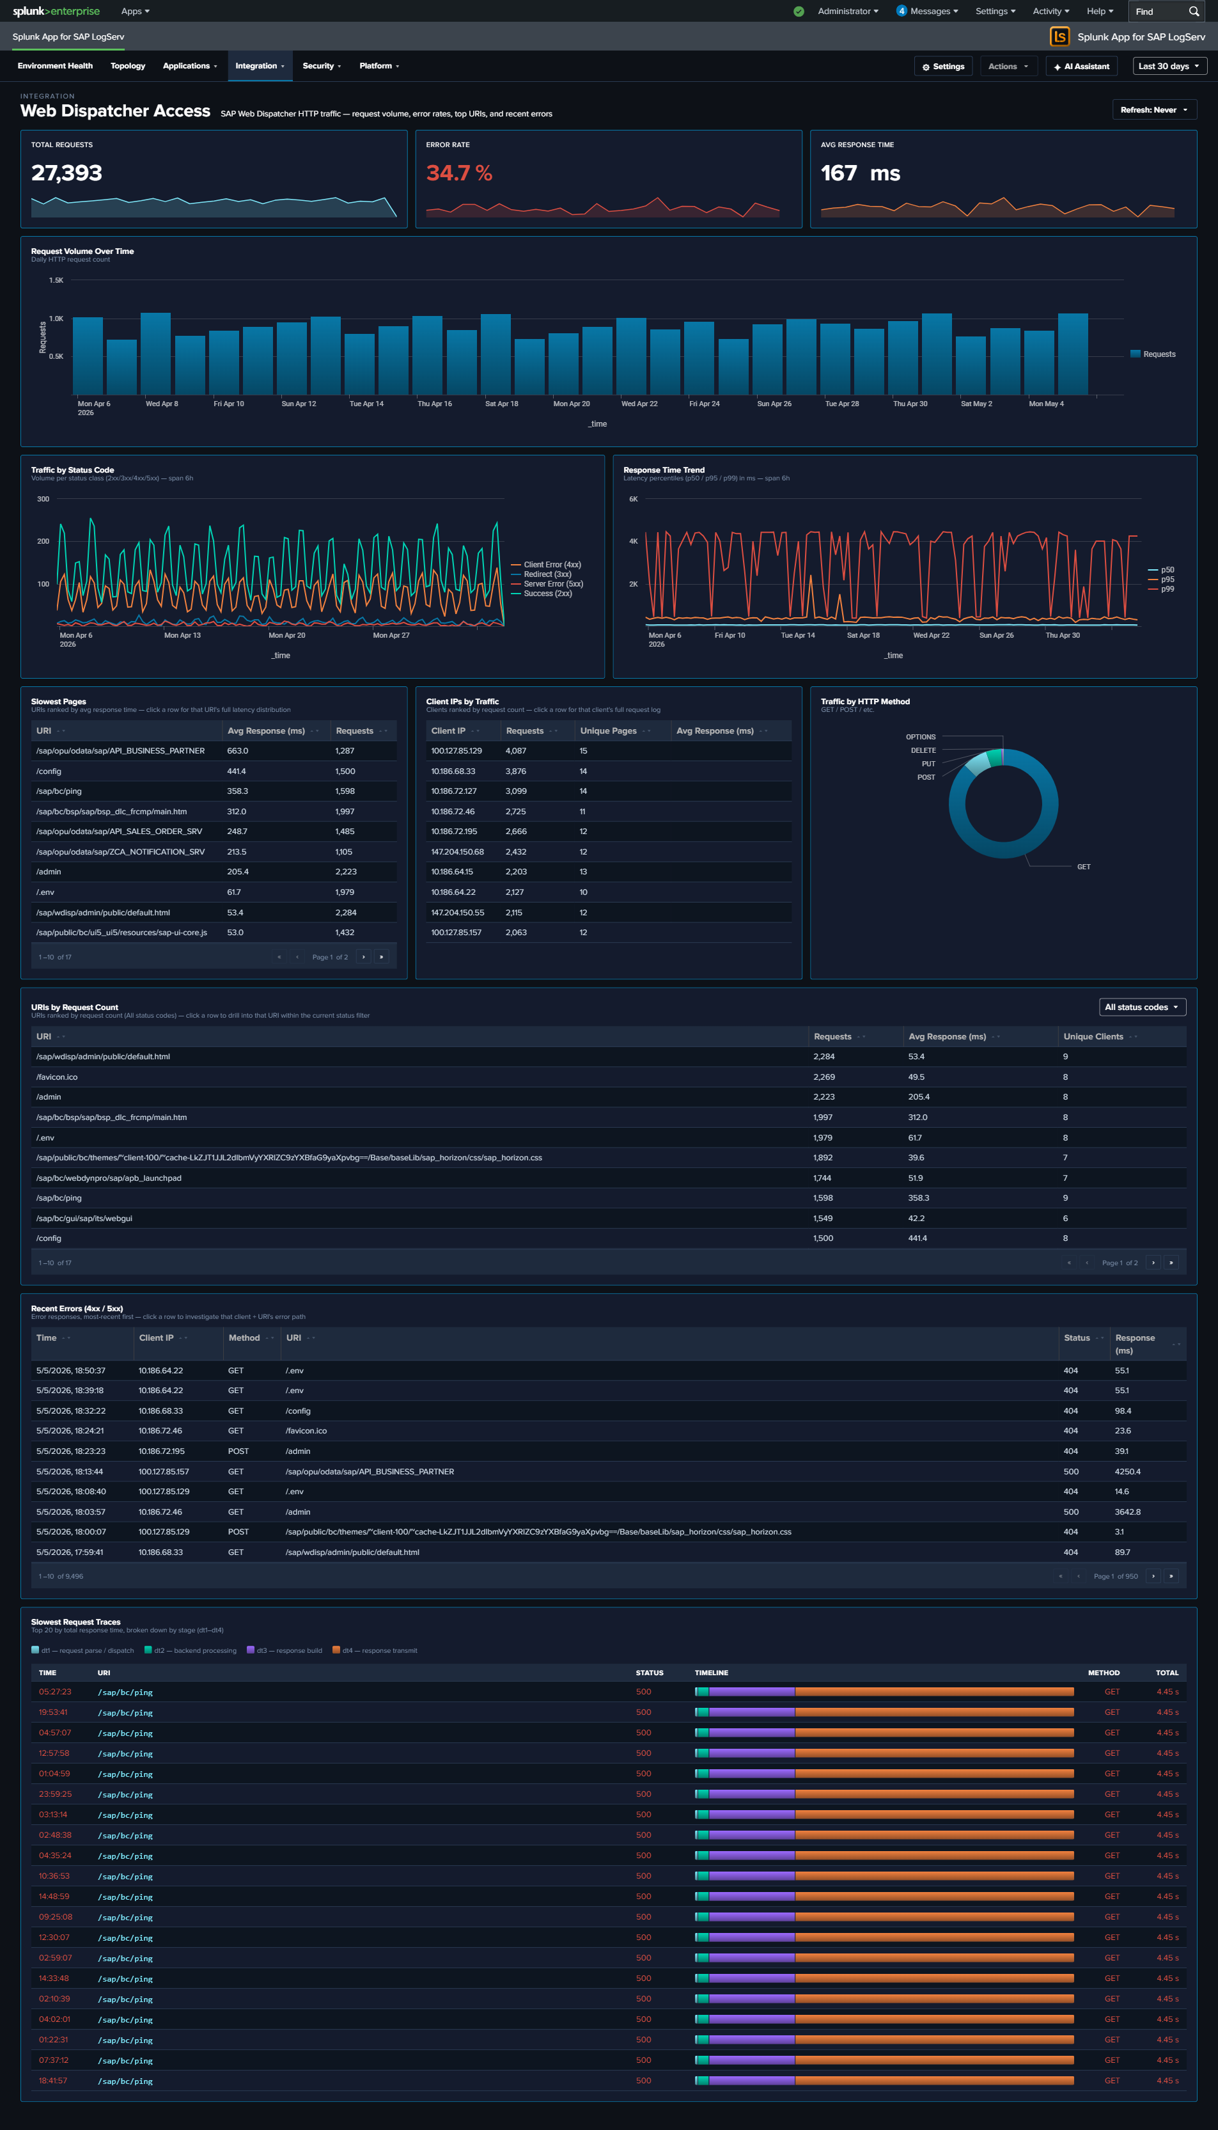This screenshot has height=2130, width=1218.
Task: Open the Security nav menu
Action: [322, 65]
